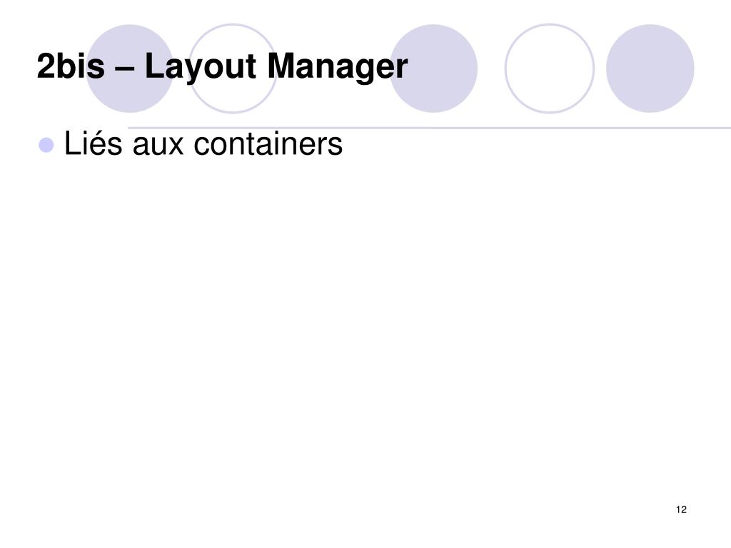Select the word "containers" in the bullet

point(268,143)
